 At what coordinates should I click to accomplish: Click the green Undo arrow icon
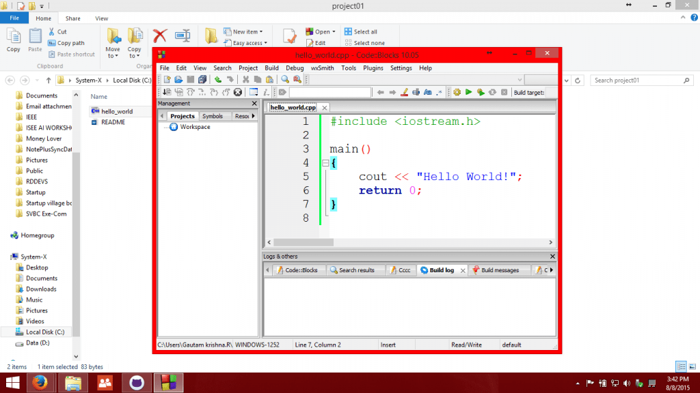click(x=218, y=80)
